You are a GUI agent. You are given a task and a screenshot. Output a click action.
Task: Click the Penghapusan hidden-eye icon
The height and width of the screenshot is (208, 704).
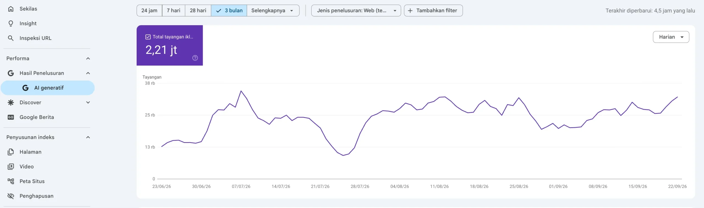coord(11,196)
